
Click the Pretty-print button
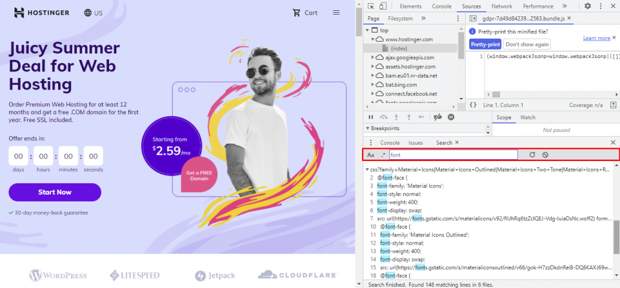(486, 44)
